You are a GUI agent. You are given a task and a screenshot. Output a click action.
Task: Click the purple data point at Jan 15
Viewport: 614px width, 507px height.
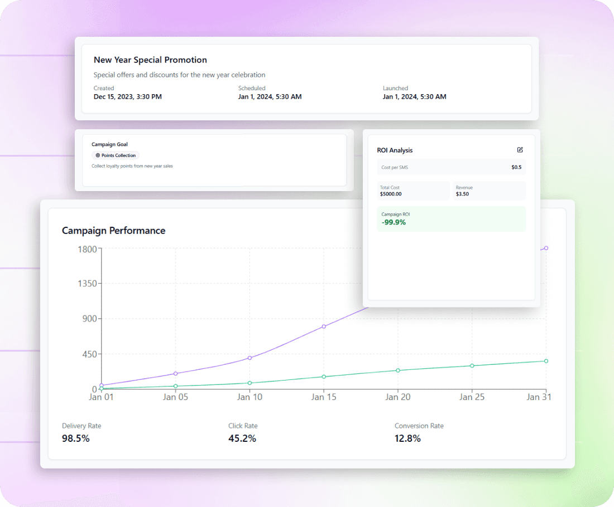(324, 326)
